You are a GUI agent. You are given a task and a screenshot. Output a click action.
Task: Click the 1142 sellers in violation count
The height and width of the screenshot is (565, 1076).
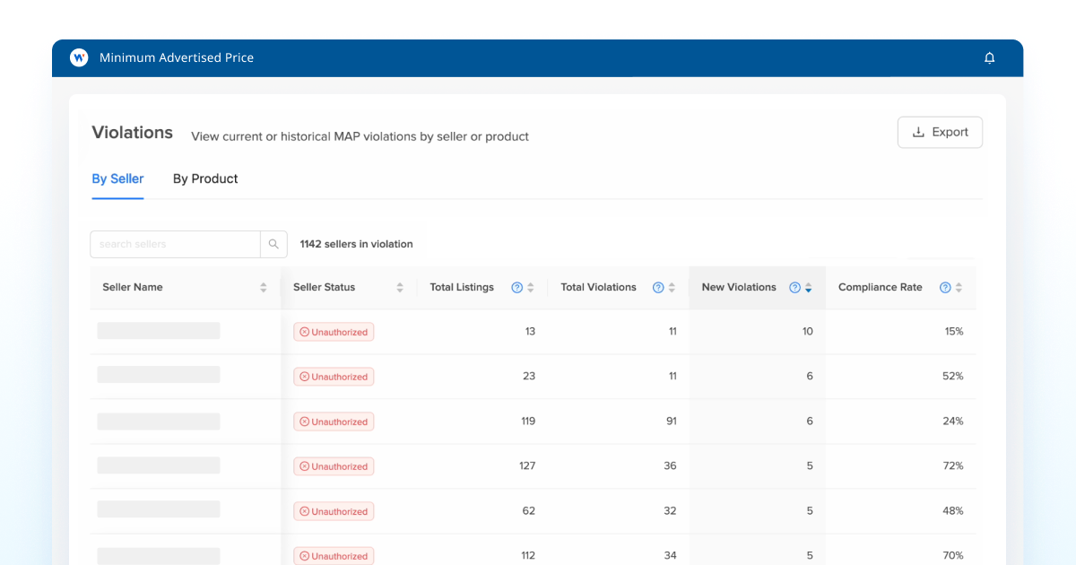tap(356, 243)
